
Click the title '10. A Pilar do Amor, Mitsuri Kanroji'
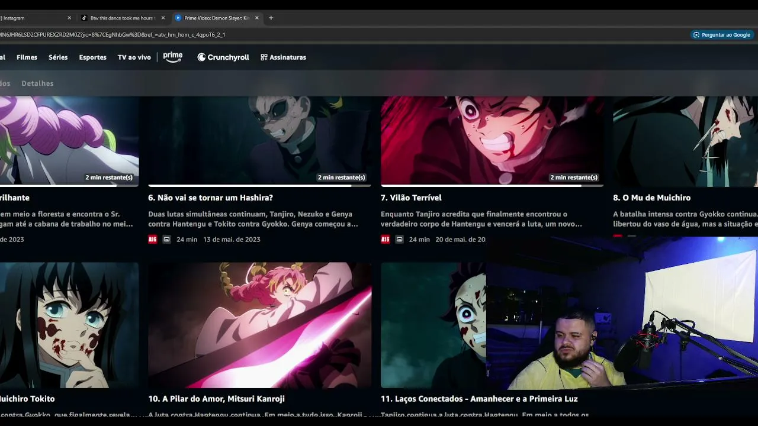tap(216, 399)
